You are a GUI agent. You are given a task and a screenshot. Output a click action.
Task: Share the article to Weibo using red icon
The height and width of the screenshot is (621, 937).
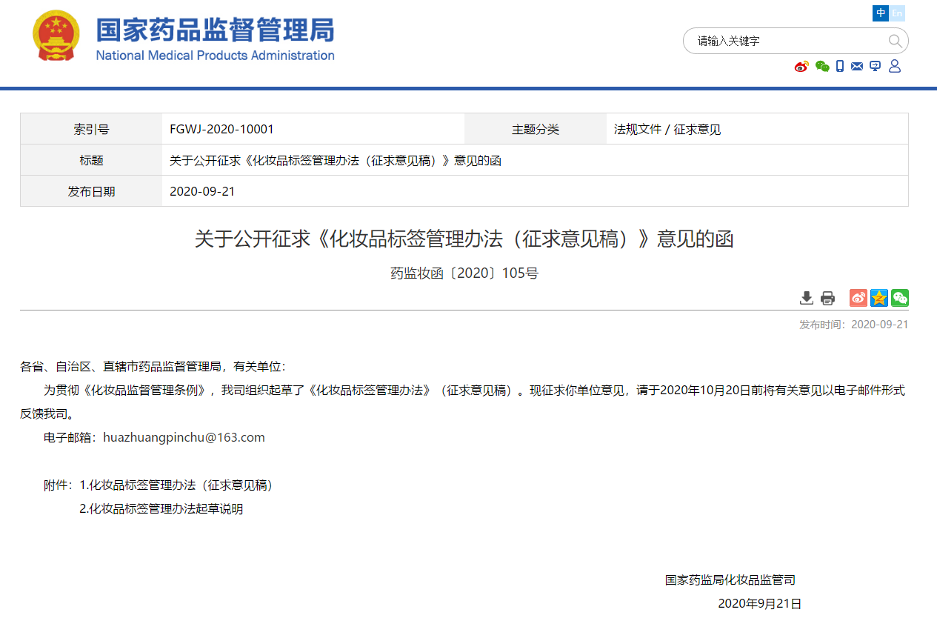858,298
